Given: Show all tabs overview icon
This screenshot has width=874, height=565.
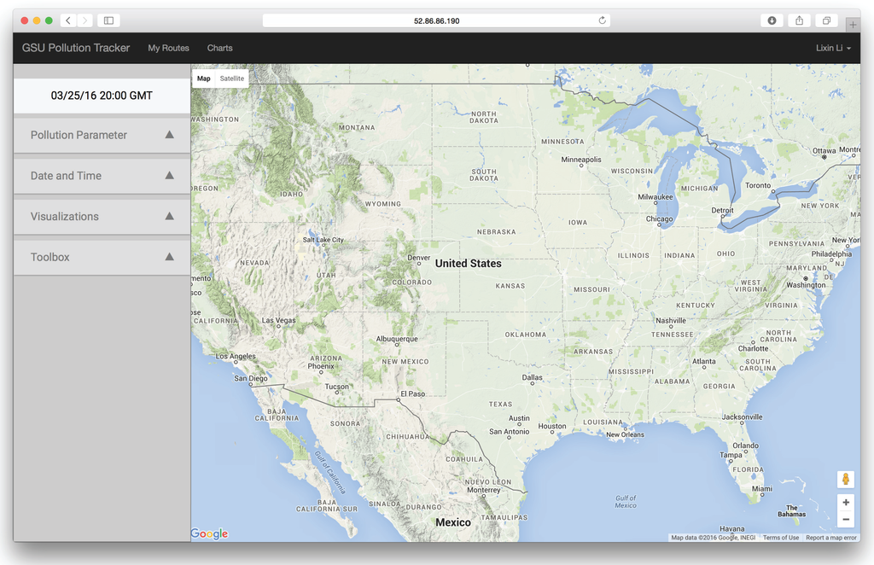Looking at the screenshot, I should pos(826,20).
